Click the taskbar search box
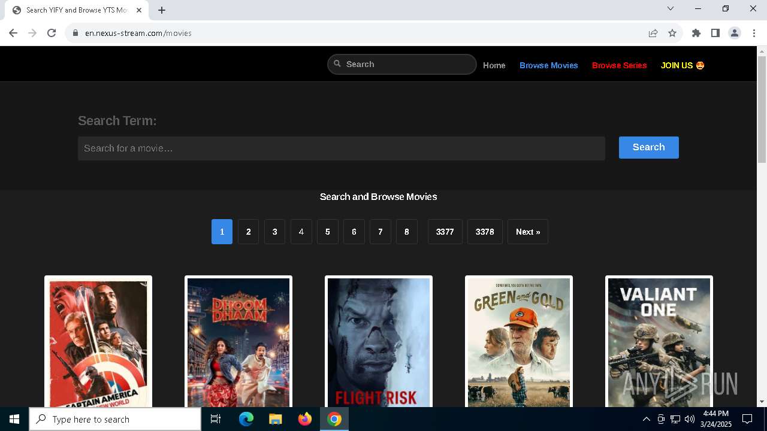767x431 pixels. pos(115,419)
